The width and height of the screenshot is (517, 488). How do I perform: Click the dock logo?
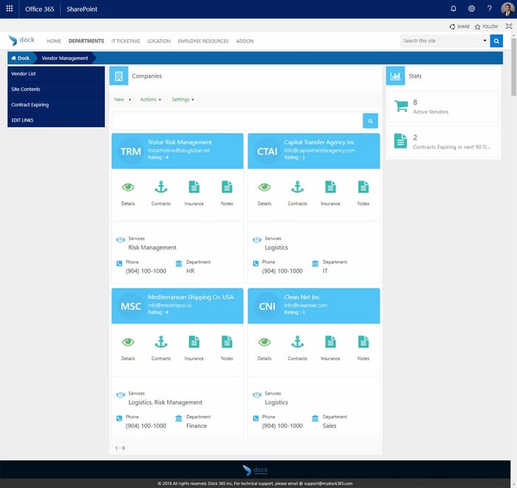coord(21,40)
